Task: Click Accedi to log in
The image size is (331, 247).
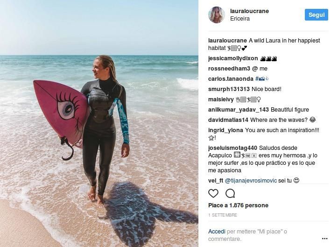Action: (217, 232)
